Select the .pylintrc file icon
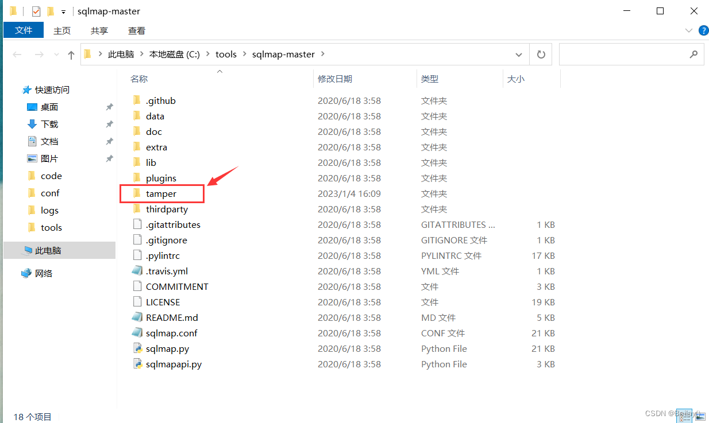Screen dimensions: 709x423 pos(137,255)
